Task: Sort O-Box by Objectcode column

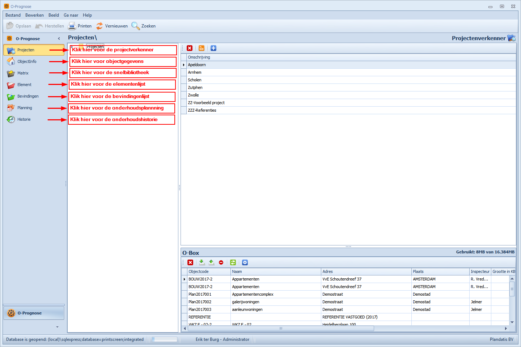Action: 209,271
